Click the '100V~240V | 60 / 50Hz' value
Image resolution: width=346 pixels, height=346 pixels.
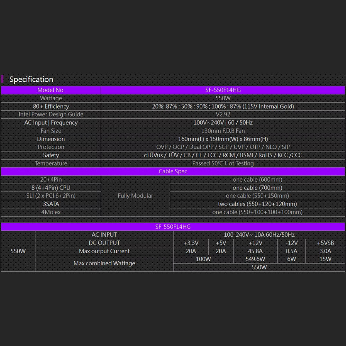pos(223,122)
